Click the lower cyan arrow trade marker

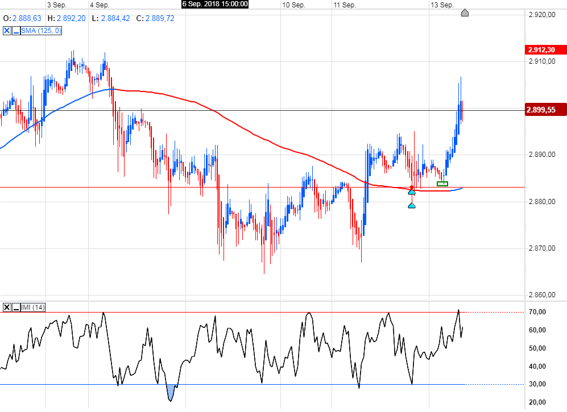[412, 206]
